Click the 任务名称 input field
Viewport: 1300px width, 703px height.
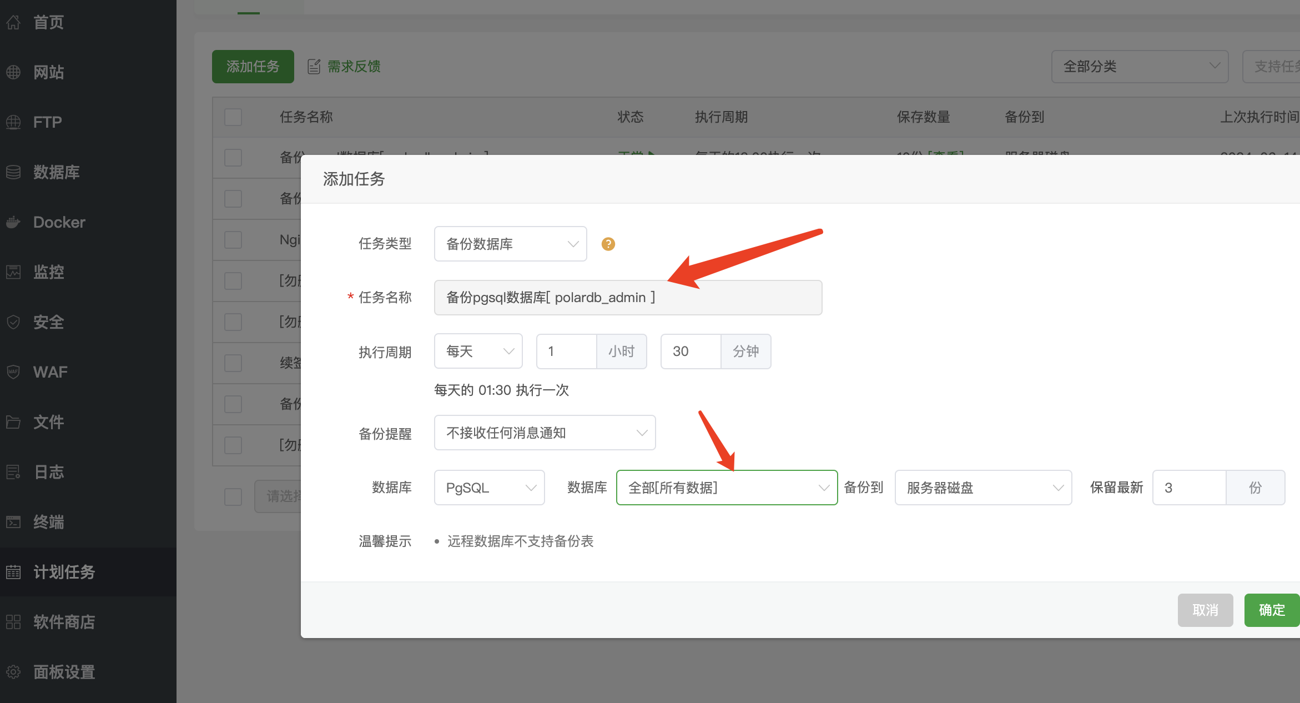(x=628, y=298)
